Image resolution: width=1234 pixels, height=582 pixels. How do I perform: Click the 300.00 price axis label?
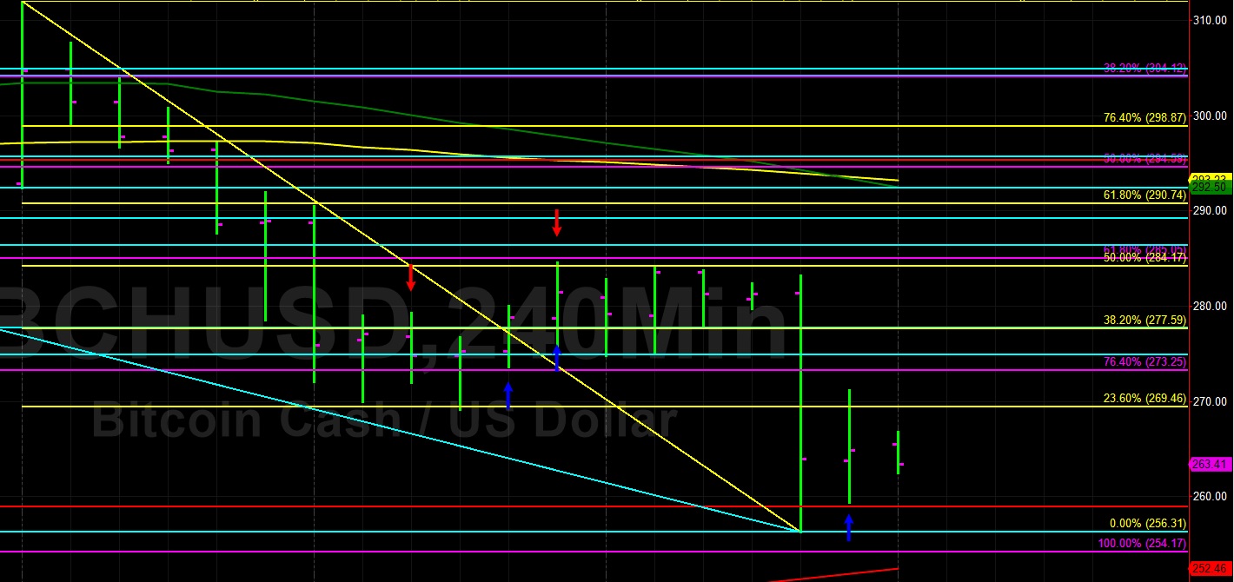tap(1209, 116)
